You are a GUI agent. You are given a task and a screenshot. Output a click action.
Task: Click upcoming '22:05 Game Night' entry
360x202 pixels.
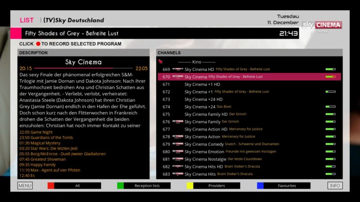36,132
